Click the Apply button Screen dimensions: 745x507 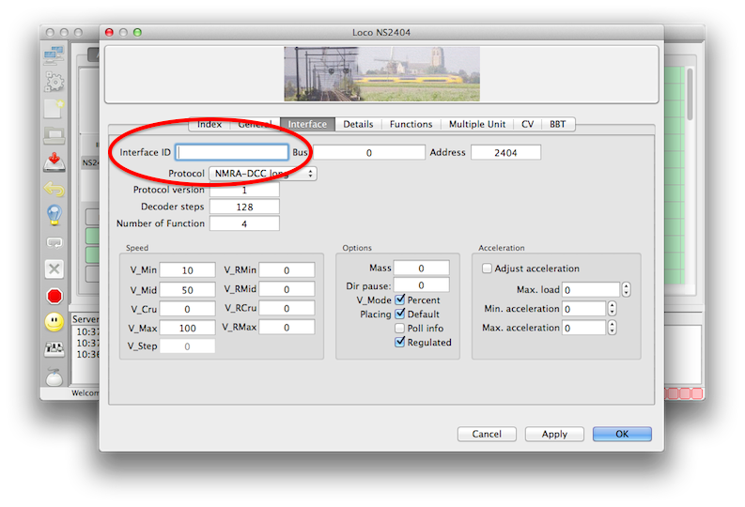554,434
